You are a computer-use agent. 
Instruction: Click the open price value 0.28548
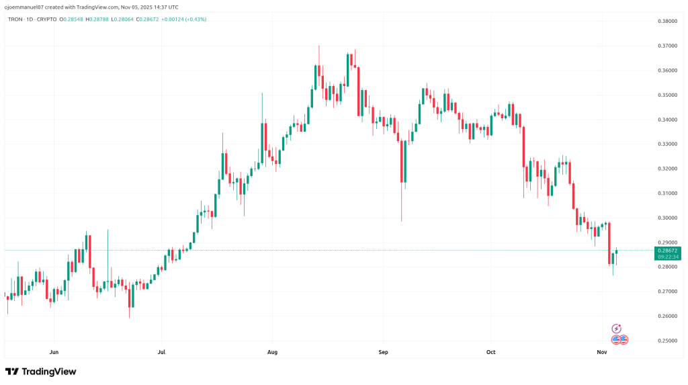point(72,19)
